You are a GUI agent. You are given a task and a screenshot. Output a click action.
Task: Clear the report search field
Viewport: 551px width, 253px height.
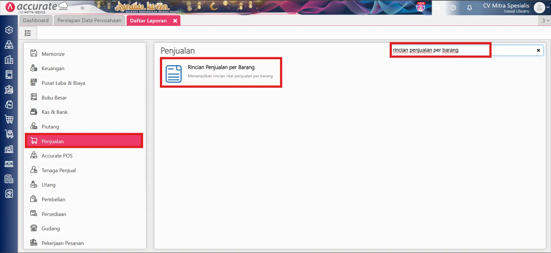(x=538, y=50)
